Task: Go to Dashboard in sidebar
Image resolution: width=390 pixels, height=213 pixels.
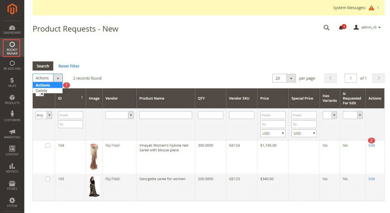Action: point(12,29)
